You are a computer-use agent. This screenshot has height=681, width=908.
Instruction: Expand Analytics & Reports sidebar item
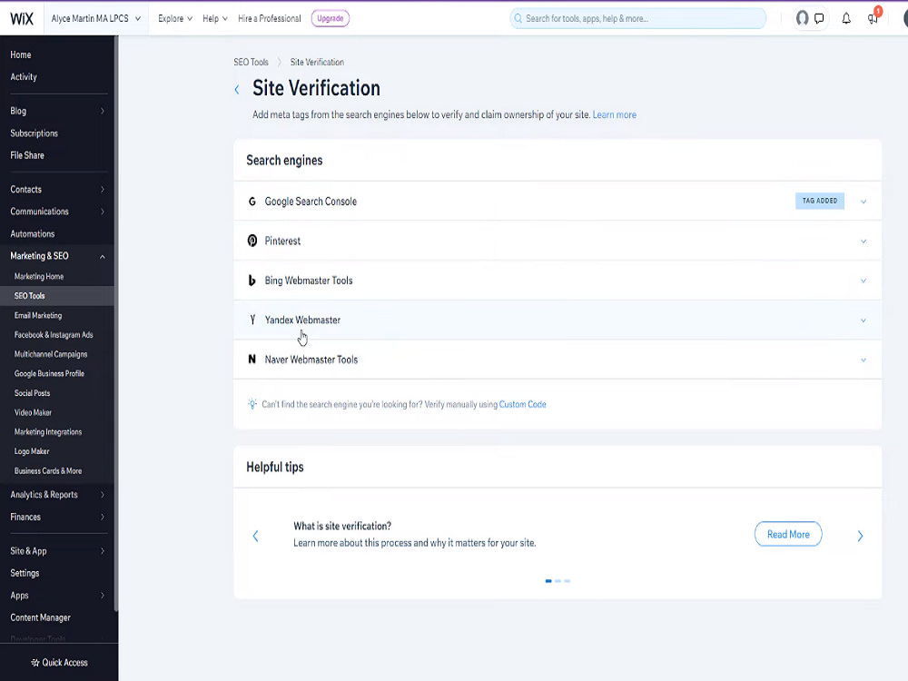click(x=103, y=495)
